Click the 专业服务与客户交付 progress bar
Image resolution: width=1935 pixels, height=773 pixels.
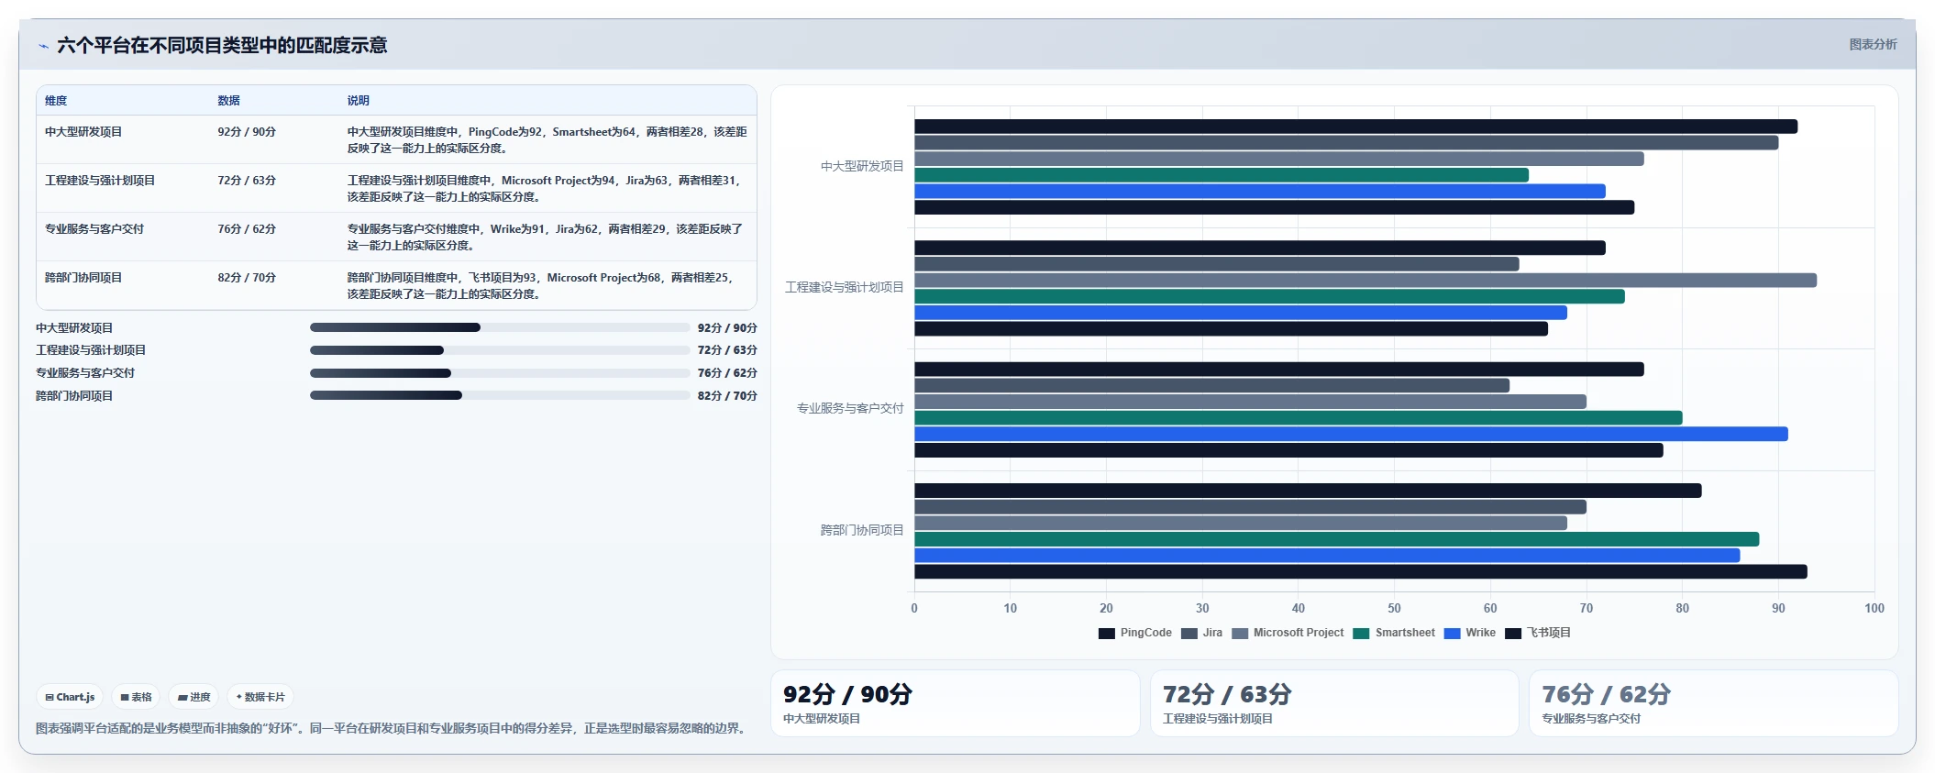tap(500, 373)
